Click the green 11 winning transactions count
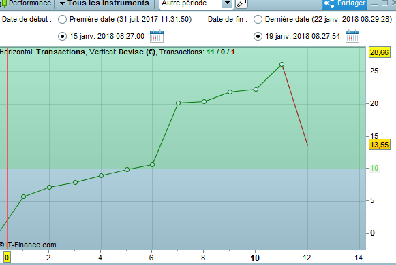Image resolution: width=396 pixels, height=265 pixels. (211, 52)
